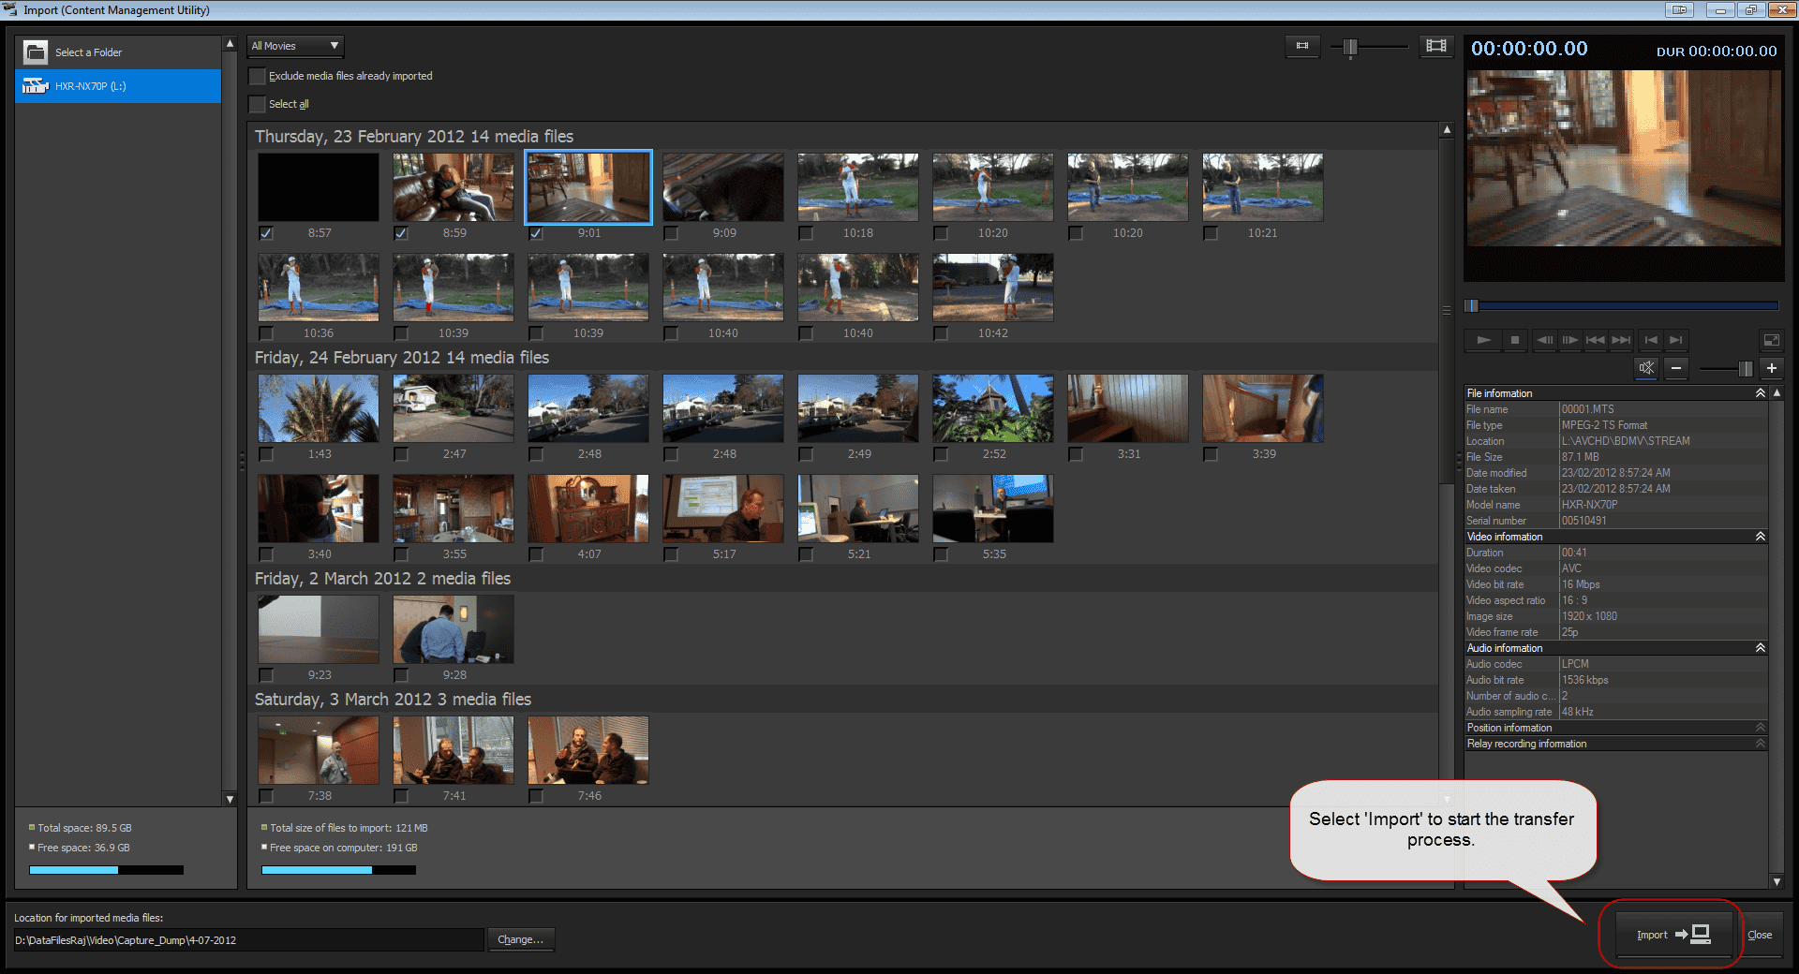Click the Play button in preview controls

click(1483, 340)
